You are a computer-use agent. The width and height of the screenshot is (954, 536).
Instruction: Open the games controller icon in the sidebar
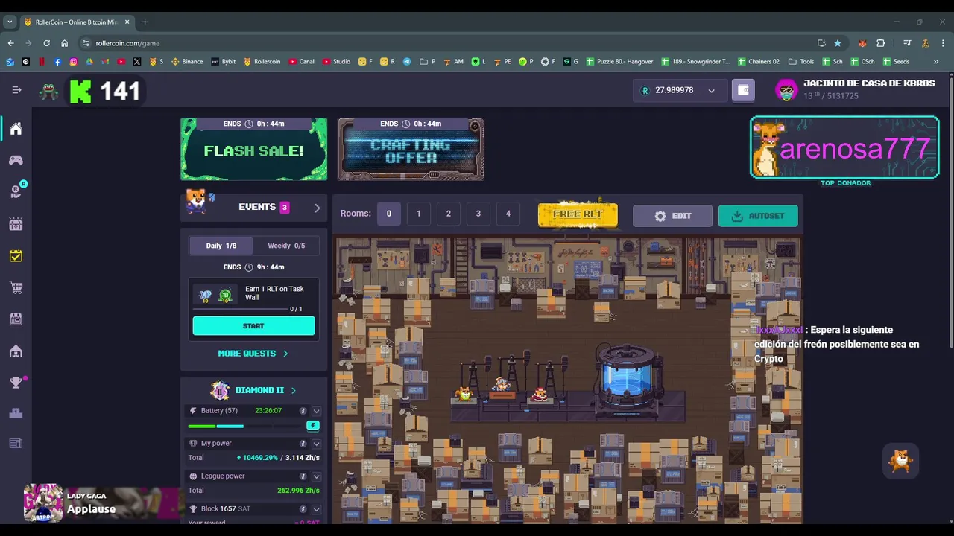(x=16, y=160)
